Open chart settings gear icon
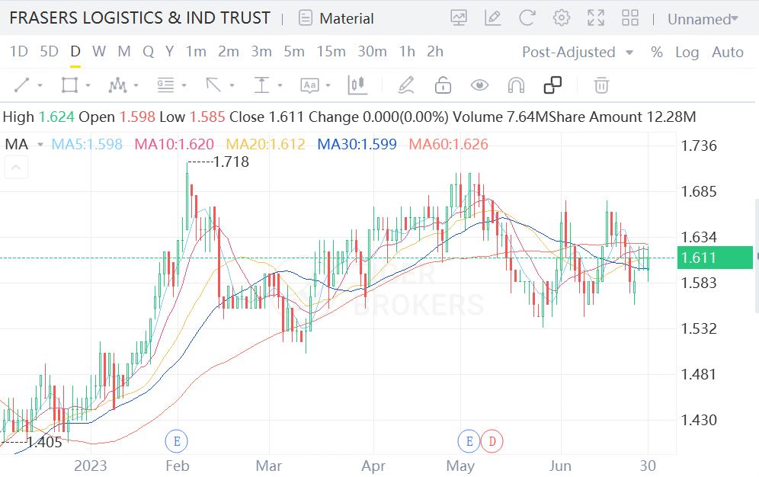 click(562, 18)
